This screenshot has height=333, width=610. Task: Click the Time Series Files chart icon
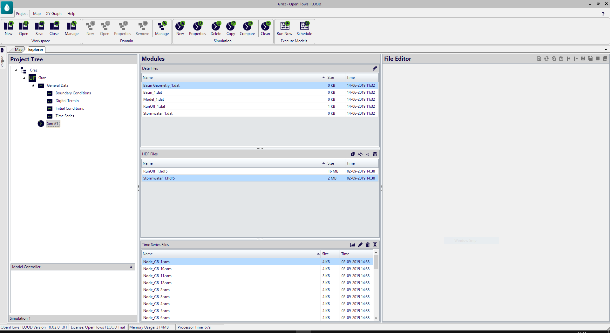tap(353, 245)
